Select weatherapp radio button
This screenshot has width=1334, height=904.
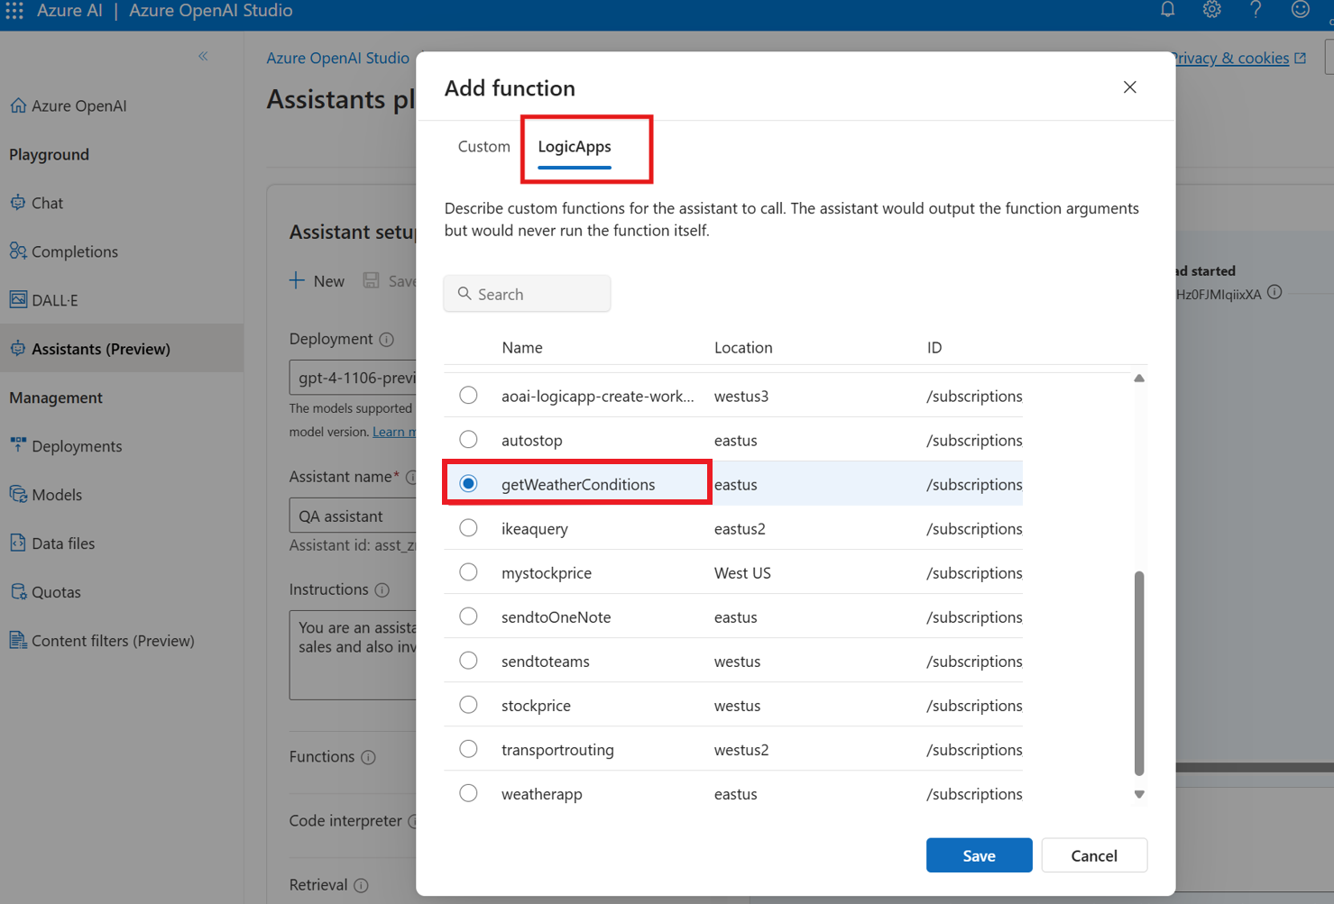pyautogui.click(x=468, y=793)
